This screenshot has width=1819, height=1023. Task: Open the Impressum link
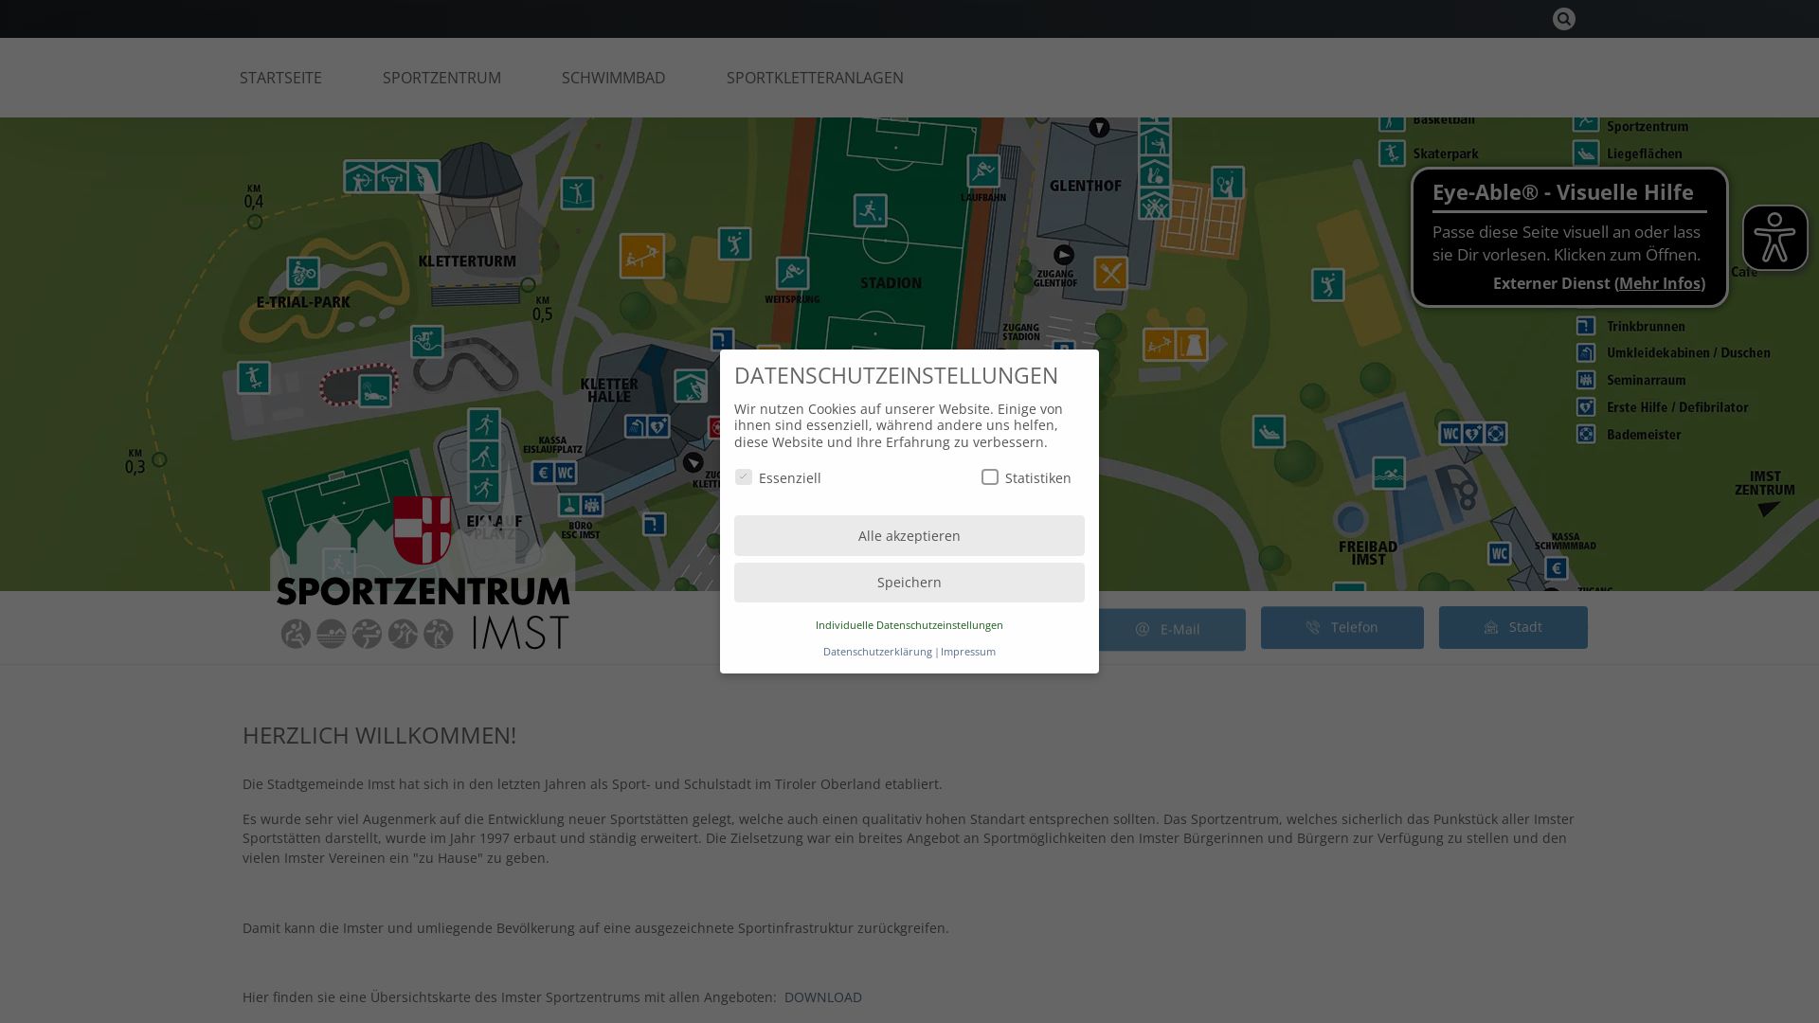click(x=968, y=652)
